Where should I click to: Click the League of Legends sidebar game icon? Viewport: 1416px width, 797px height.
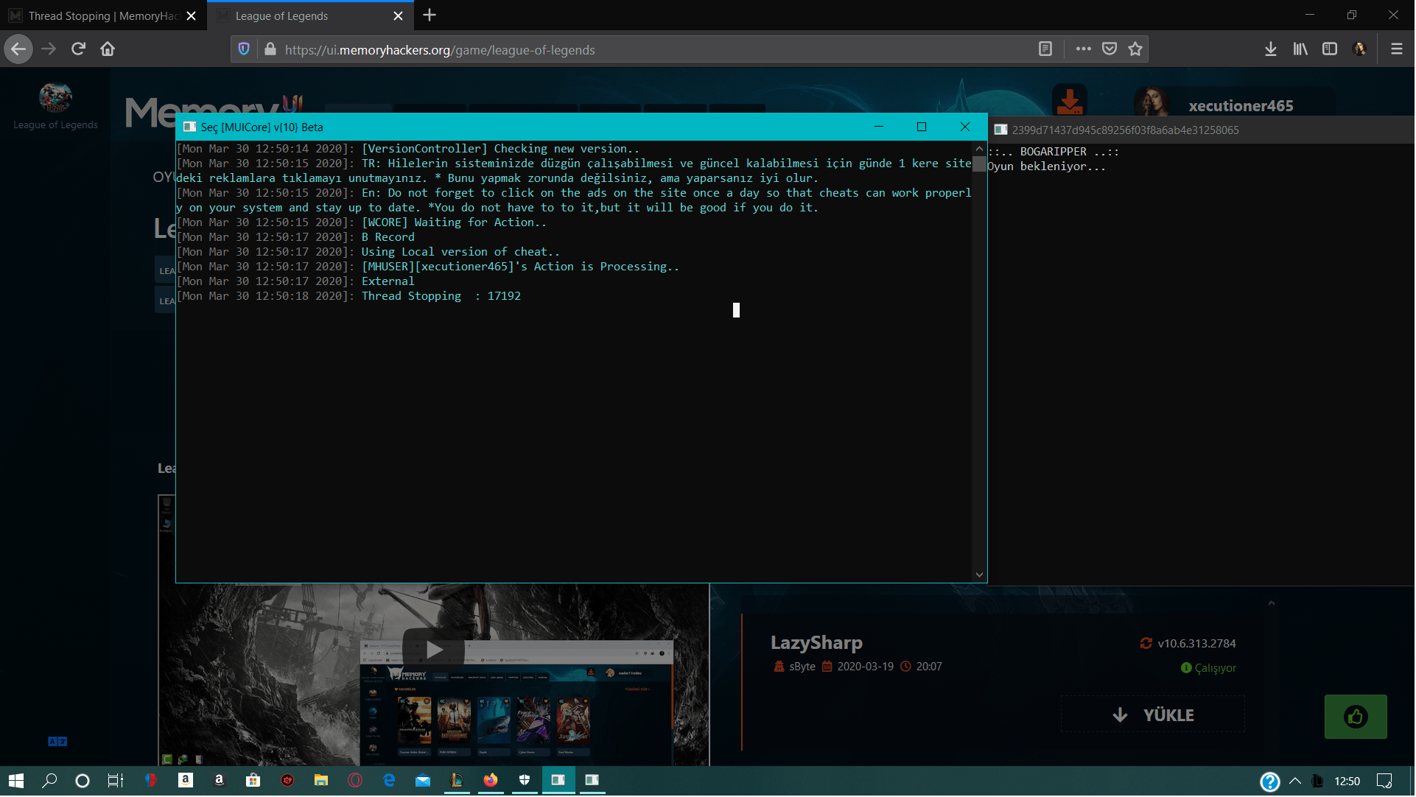55,97
